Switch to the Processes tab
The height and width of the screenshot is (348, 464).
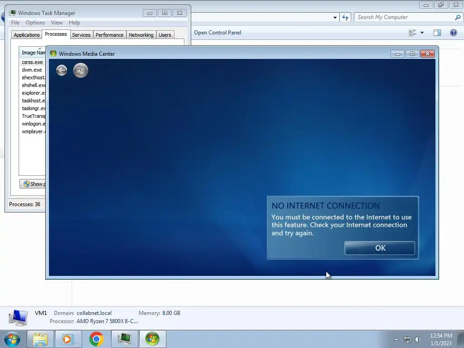pyautogui.click(x=56, y=34)
